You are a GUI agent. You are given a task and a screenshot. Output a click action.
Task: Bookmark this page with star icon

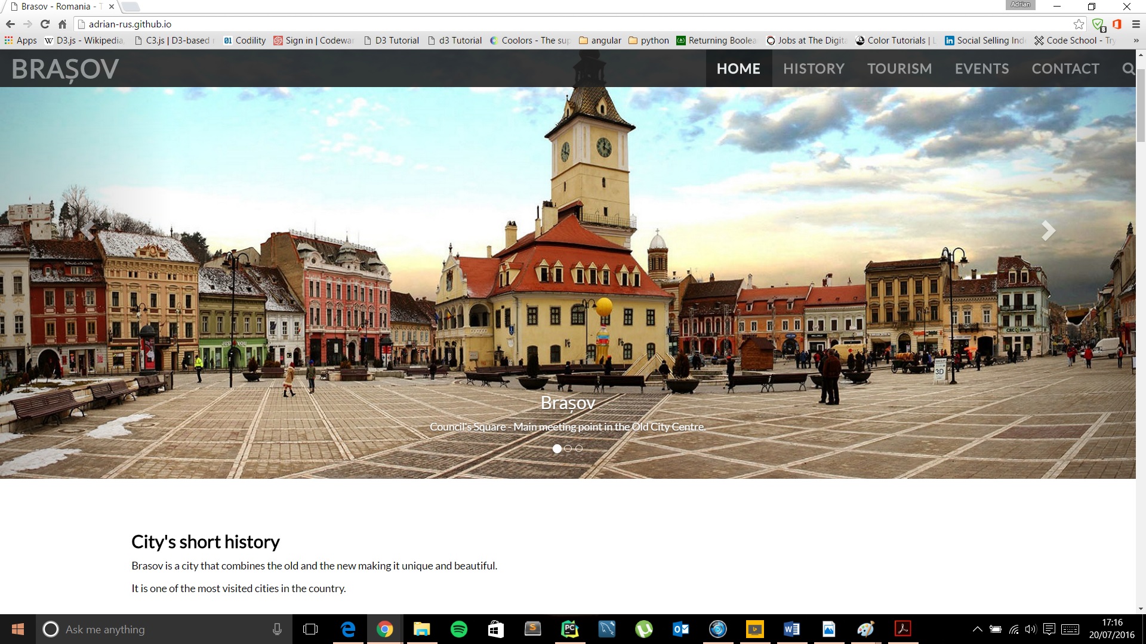1079,24
